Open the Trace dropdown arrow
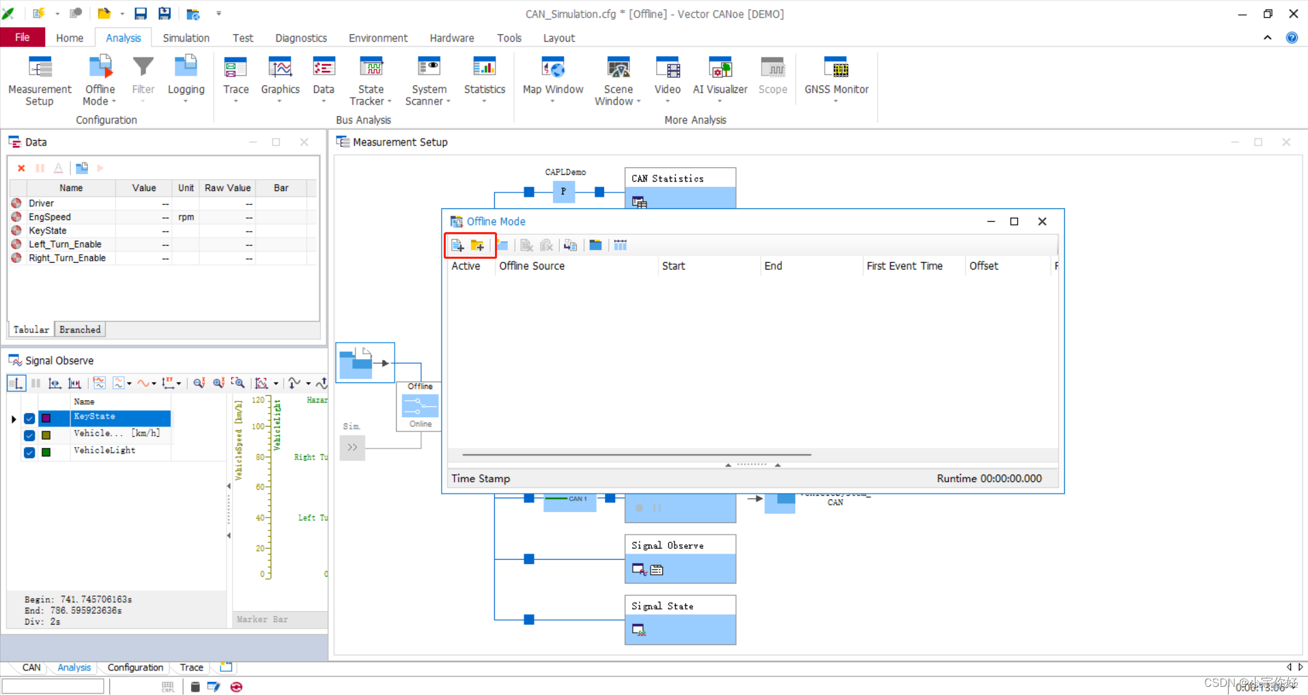The height and width of the screenshot is (695, 1308). click(x=236, y=101)
